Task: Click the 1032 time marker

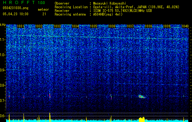Action: click(39, 26)
